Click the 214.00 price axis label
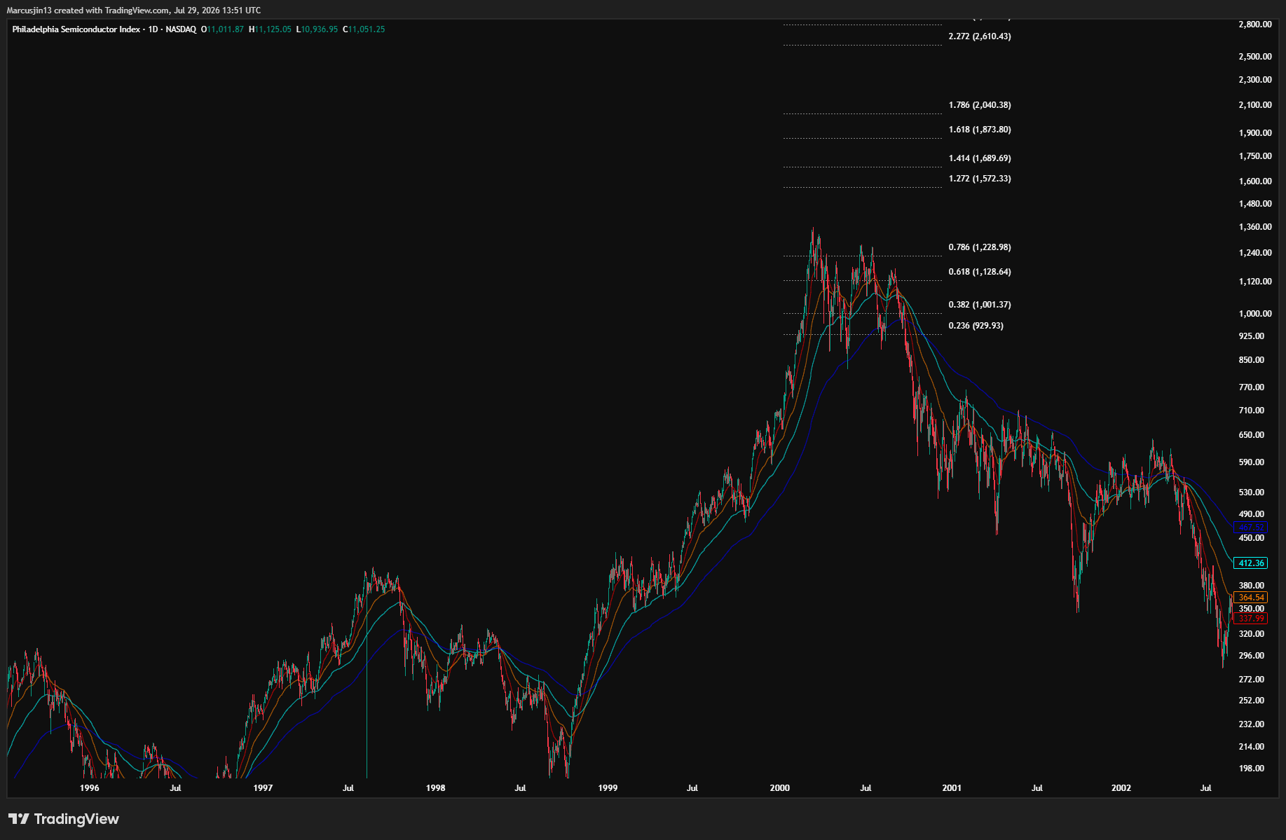Screen dimensions: 1286x840 pos(1252,747)
